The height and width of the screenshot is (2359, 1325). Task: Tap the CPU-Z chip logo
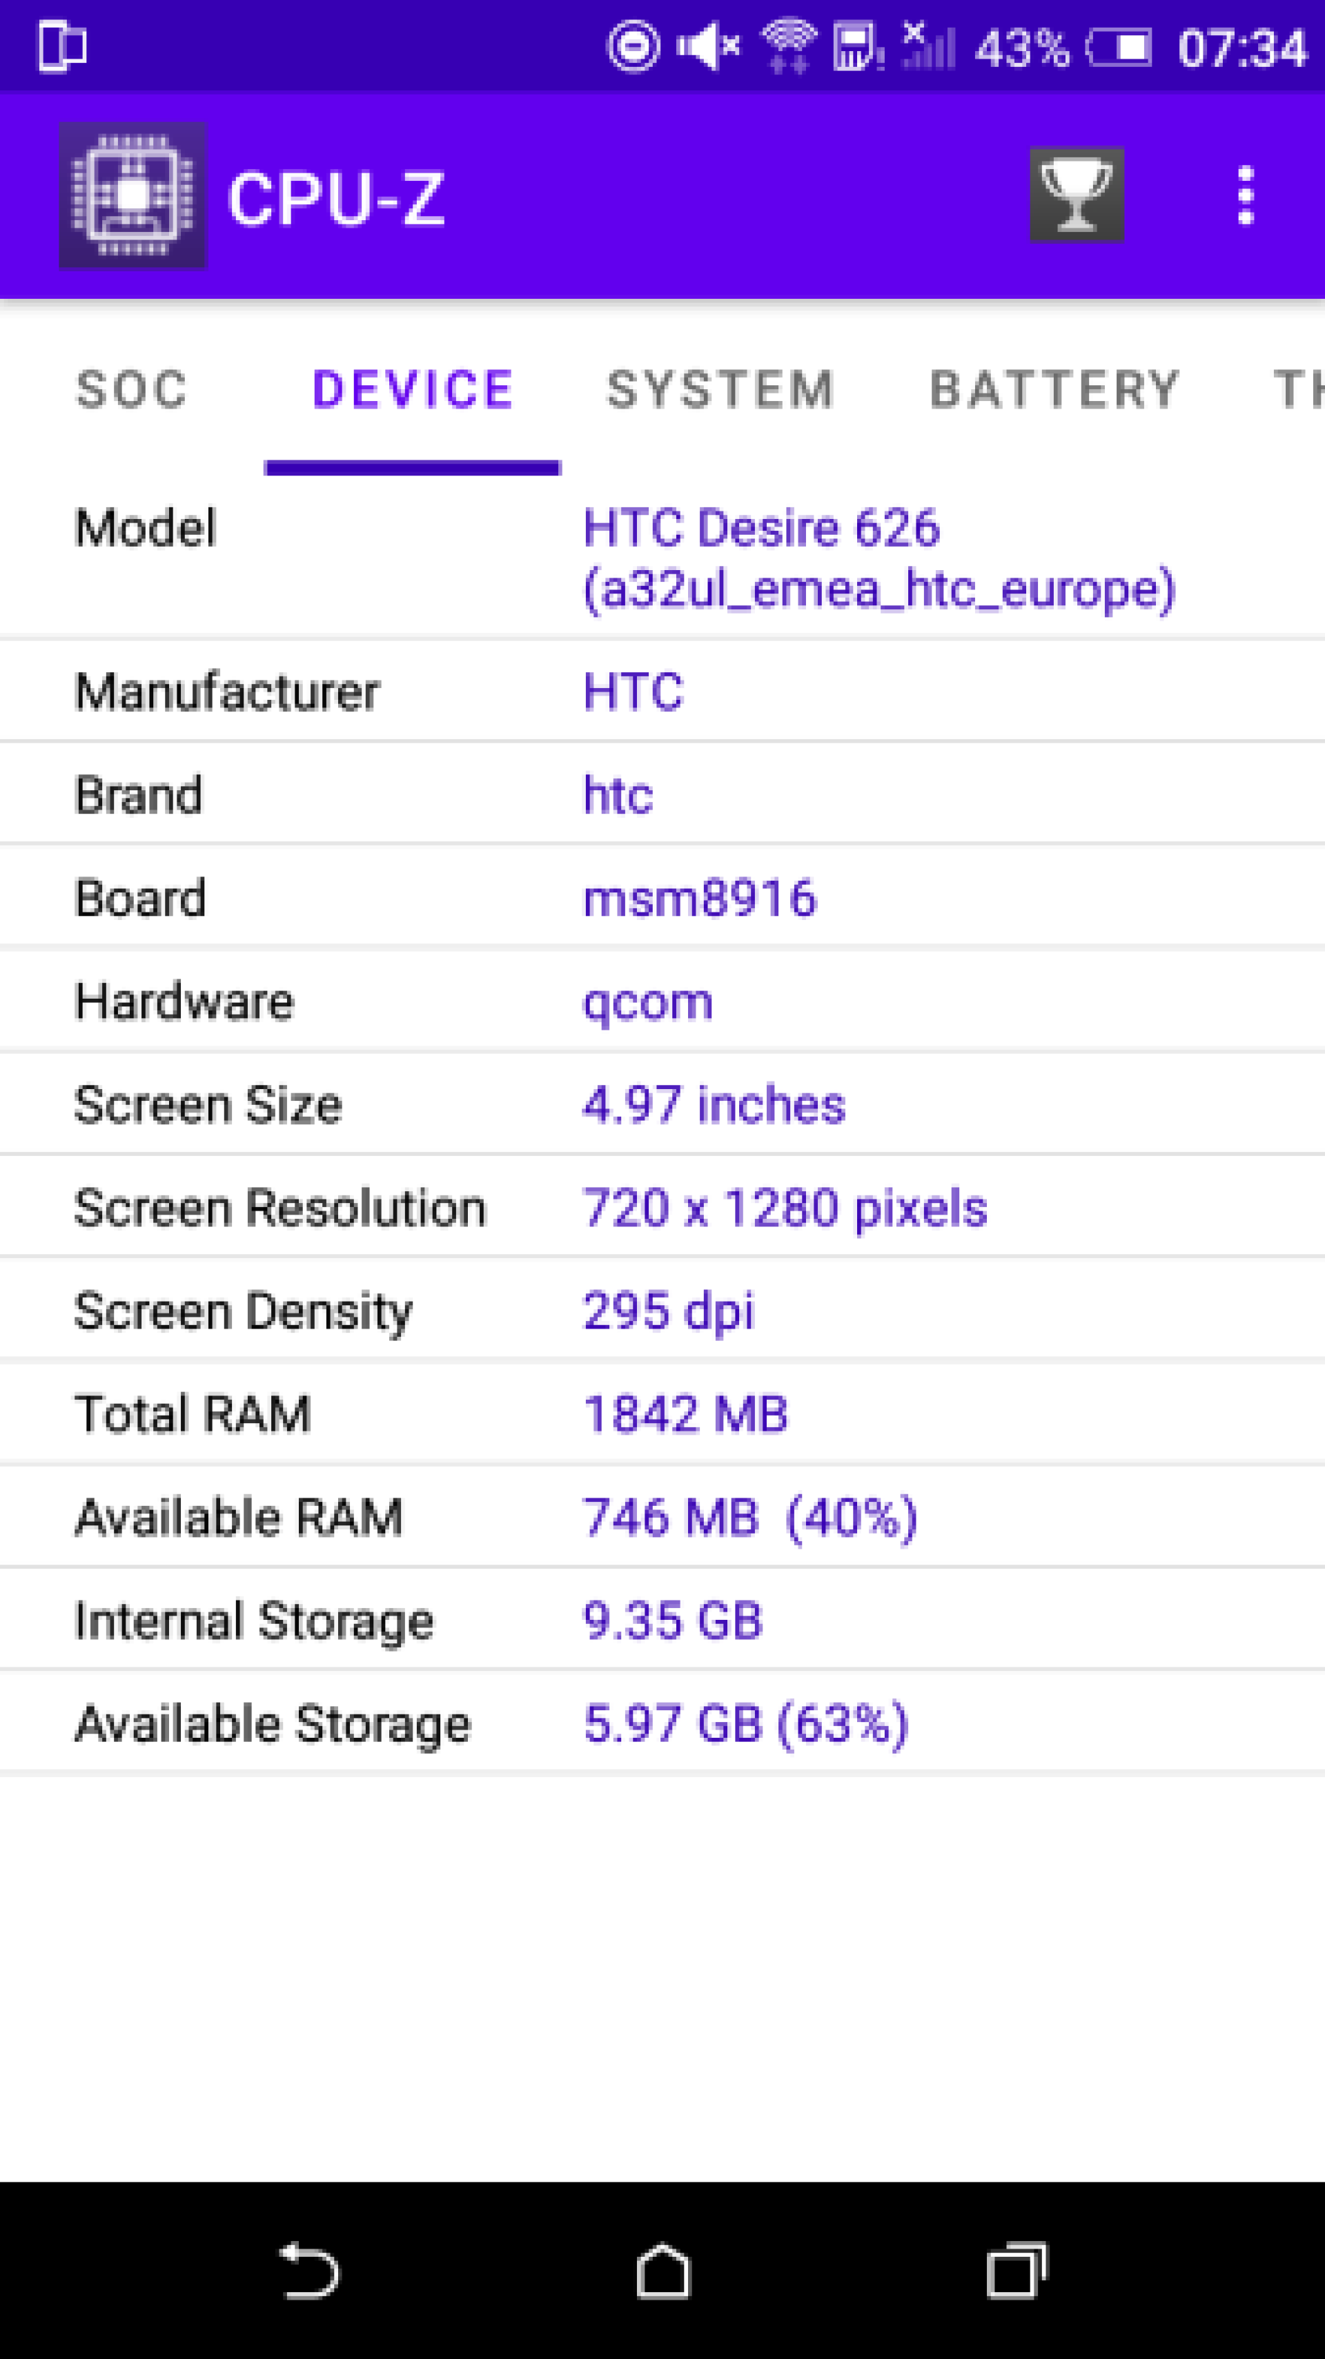[x=132, y=195]
